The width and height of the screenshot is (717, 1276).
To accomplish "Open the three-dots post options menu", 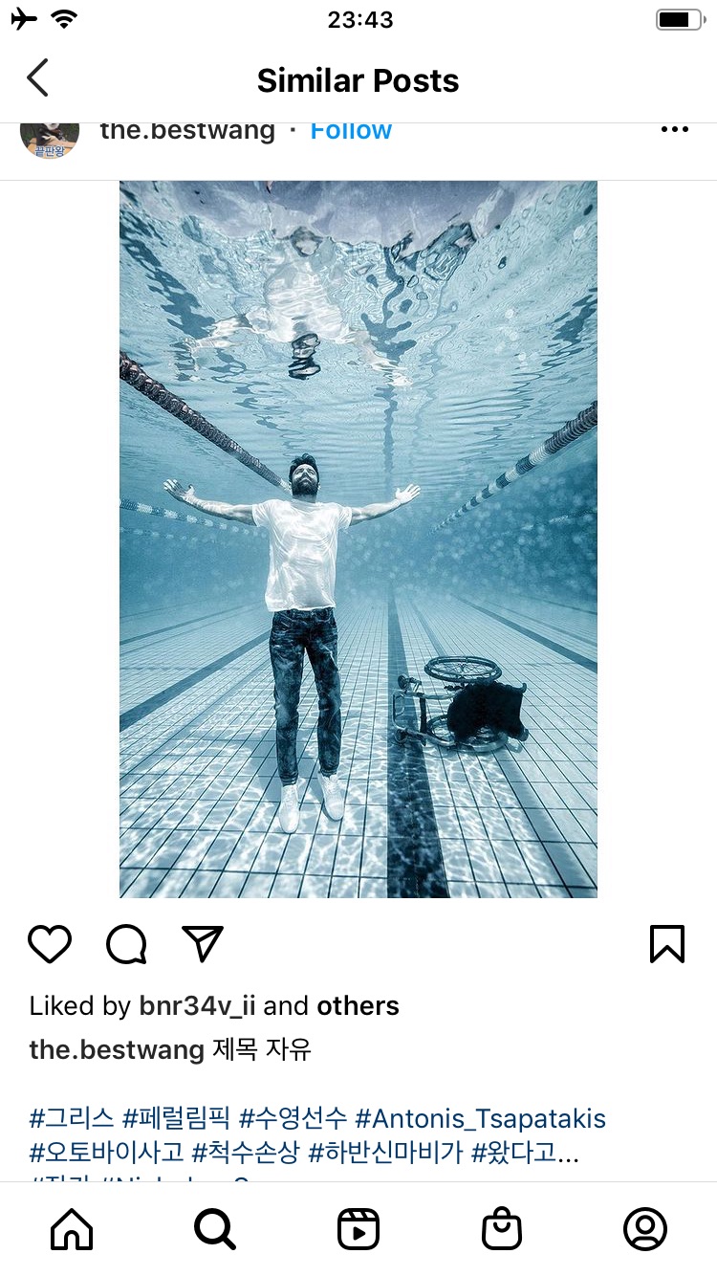I will tap(674, 130).
